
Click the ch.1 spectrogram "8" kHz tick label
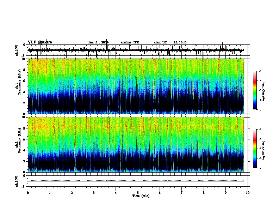(25, 70)
